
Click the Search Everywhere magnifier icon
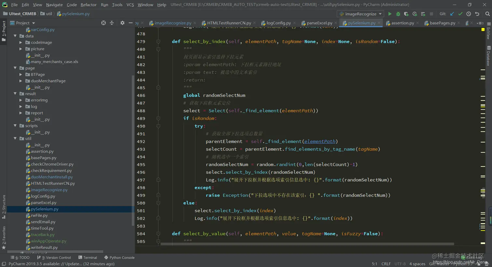tap(487, 14)
